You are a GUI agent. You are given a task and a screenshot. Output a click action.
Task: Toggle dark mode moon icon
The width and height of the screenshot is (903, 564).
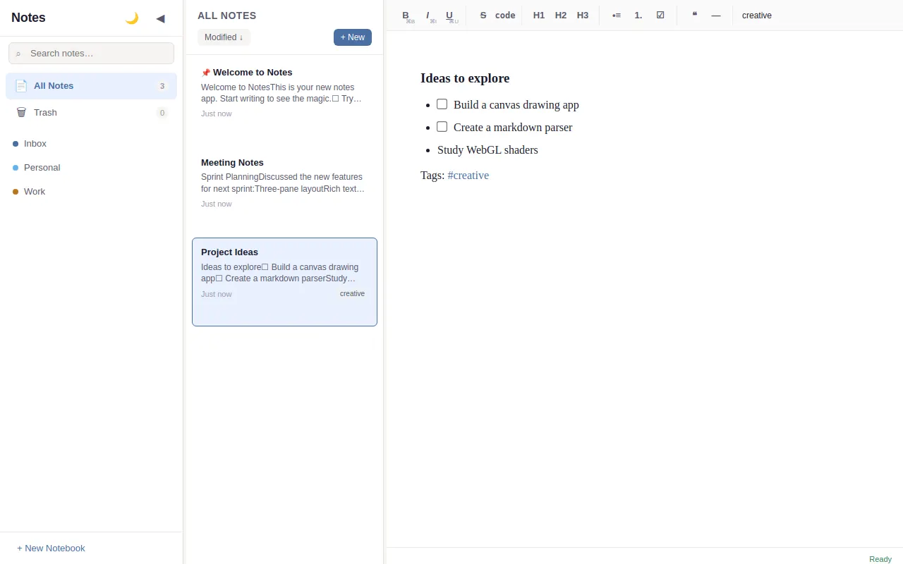tap(132, 18)
